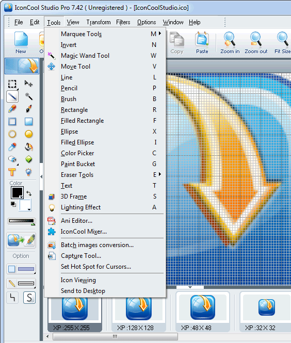Select the Pencil tool in the toolbox
Screen dimensions: 291x343
pos(12,109)
